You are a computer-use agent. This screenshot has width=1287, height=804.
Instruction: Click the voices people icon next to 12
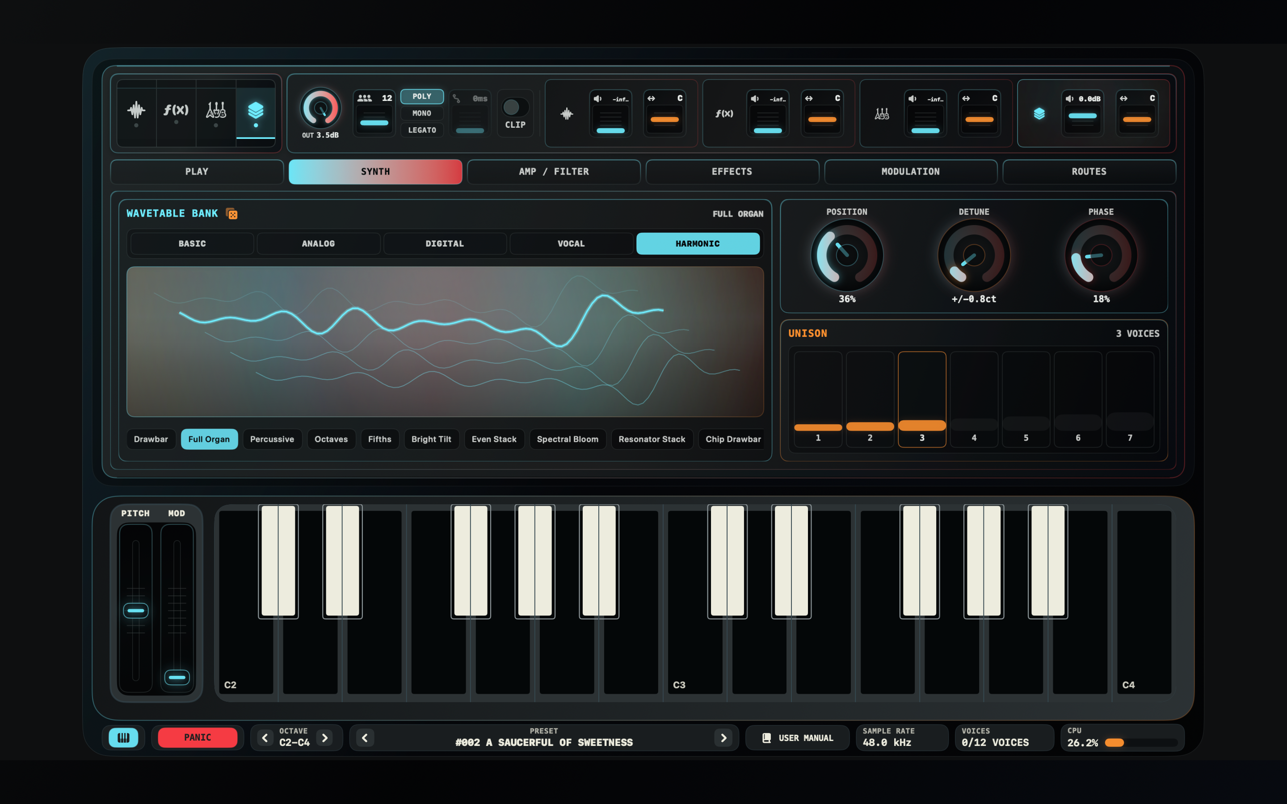(365, 98)
